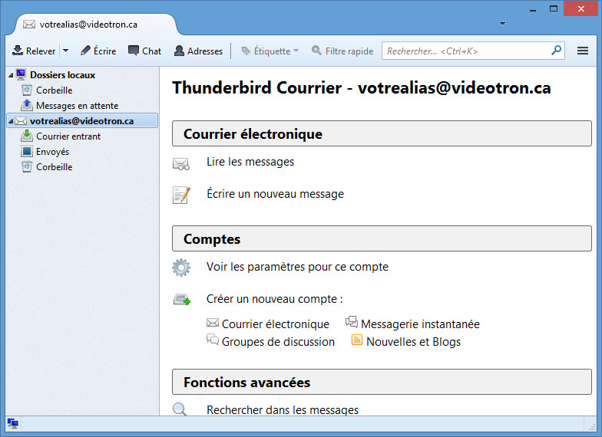
Task: Click the Dossiers locaux computer icon
Action: click(x=21, y=74)
